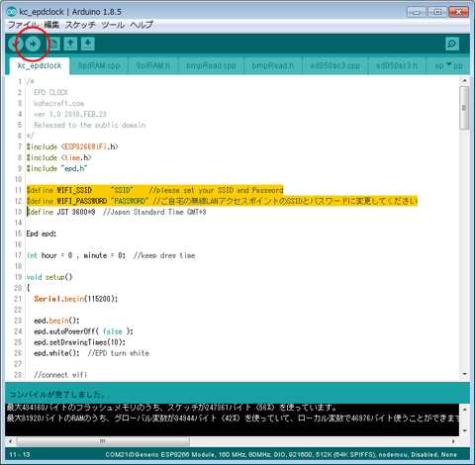Click horizontal scrollbar left arrow
The width and height of the screenshot is (475, 465).
[10, 441]
